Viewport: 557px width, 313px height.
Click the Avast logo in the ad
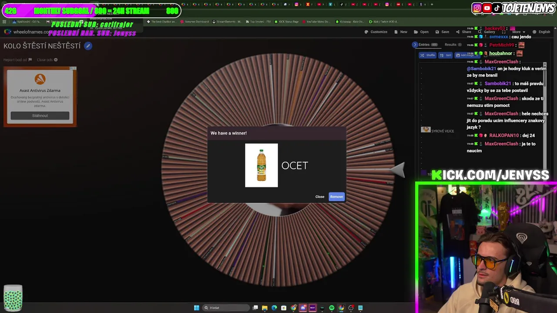coord(40,79)
